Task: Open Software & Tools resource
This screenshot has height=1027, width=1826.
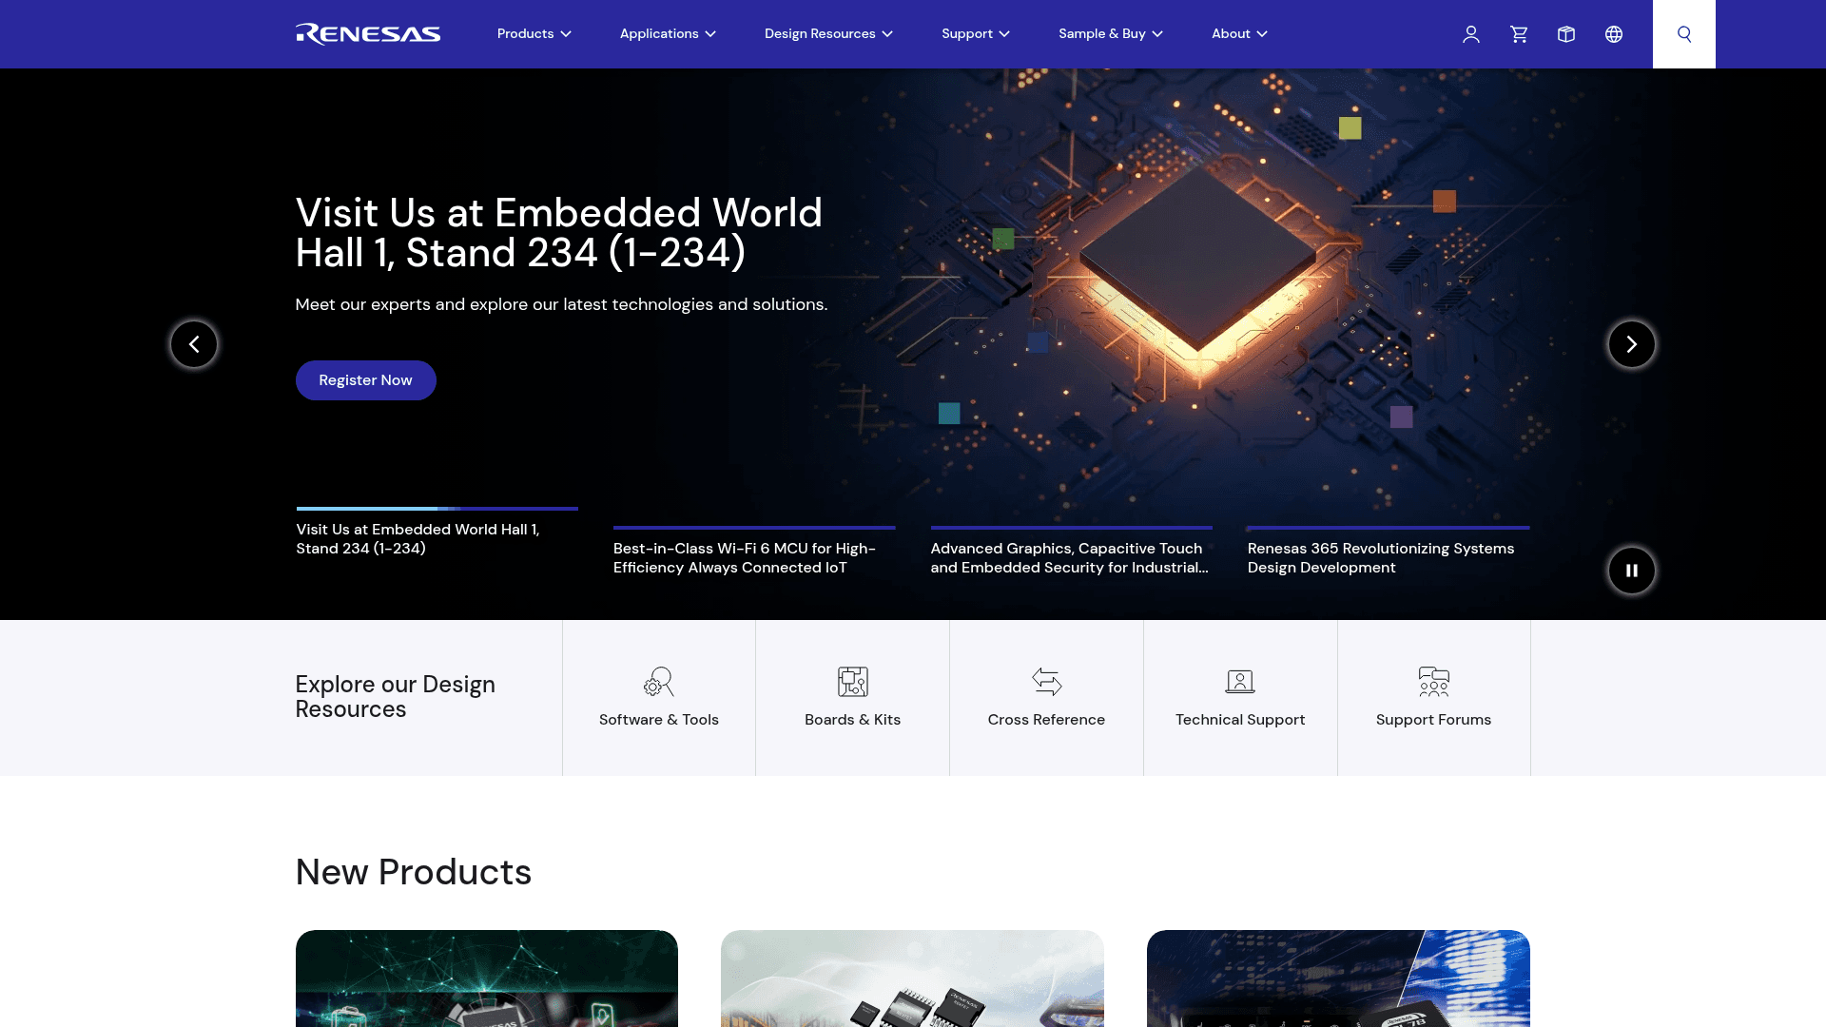Action: click(x=658, y=698)
